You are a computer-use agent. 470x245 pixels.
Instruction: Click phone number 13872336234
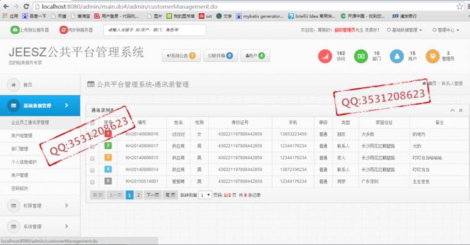(293, 169)
